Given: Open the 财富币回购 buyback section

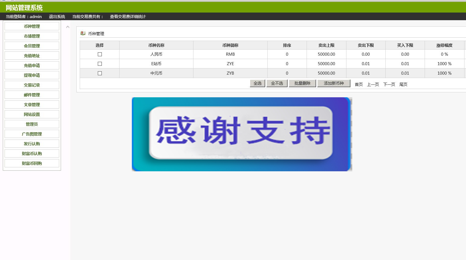Looking at the screenshot, I should pos(32,163).
